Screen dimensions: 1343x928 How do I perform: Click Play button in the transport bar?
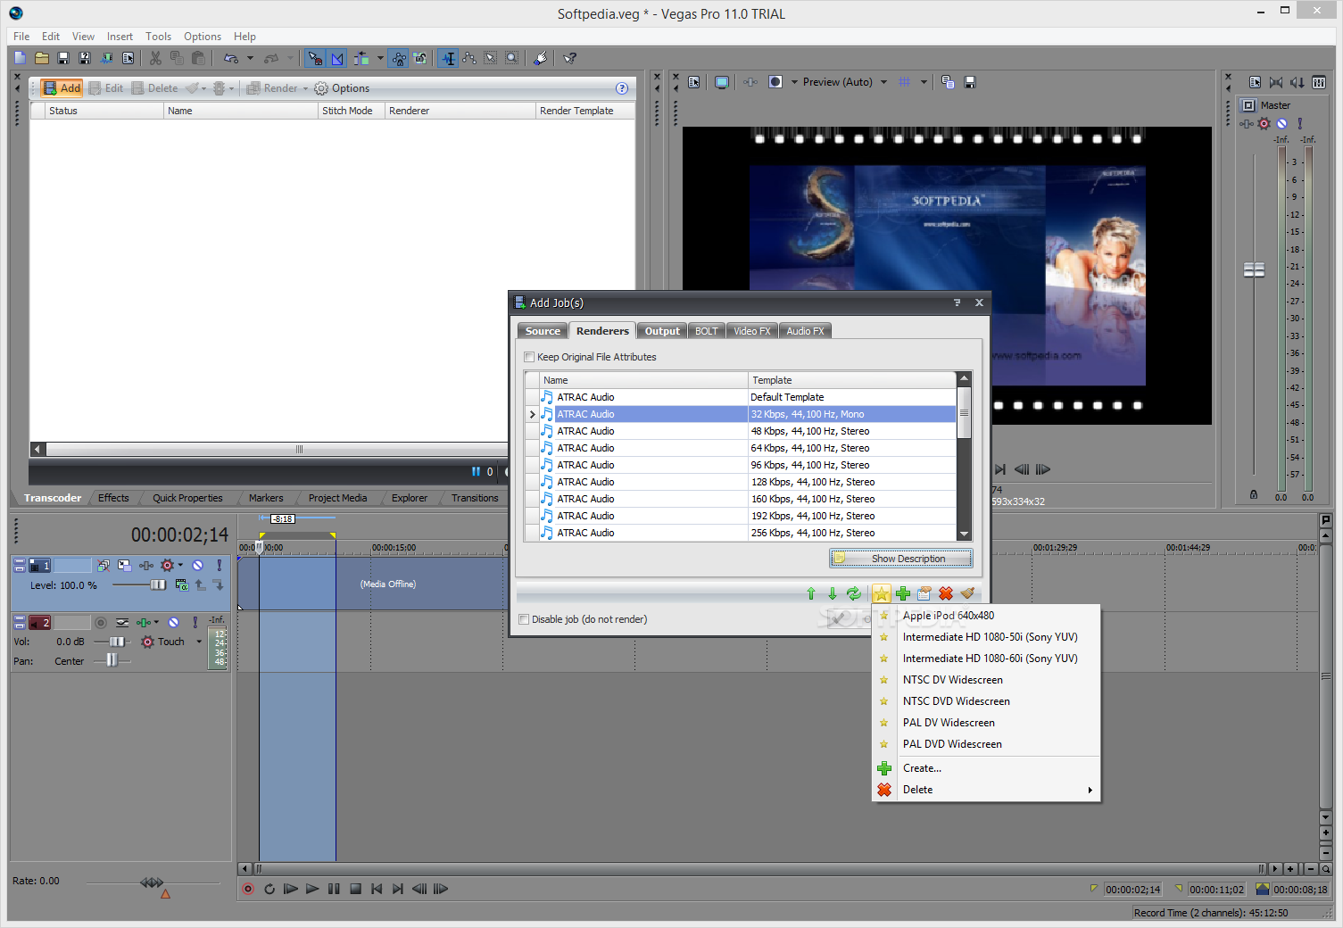point(312,889)
